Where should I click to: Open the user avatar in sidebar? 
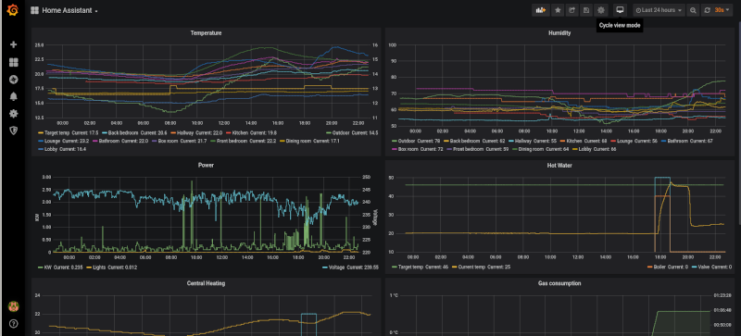[14, 306]
